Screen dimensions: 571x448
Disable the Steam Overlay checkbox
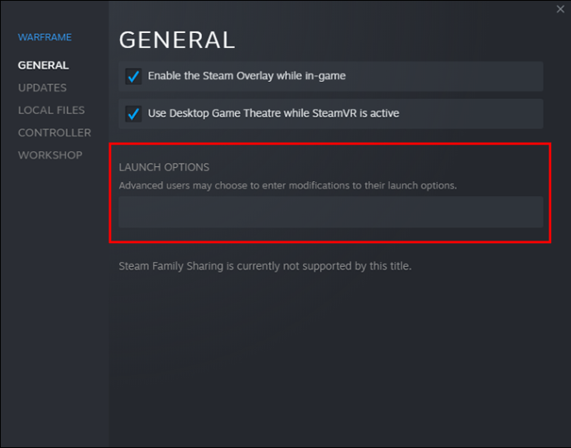[x=133, y=76]
